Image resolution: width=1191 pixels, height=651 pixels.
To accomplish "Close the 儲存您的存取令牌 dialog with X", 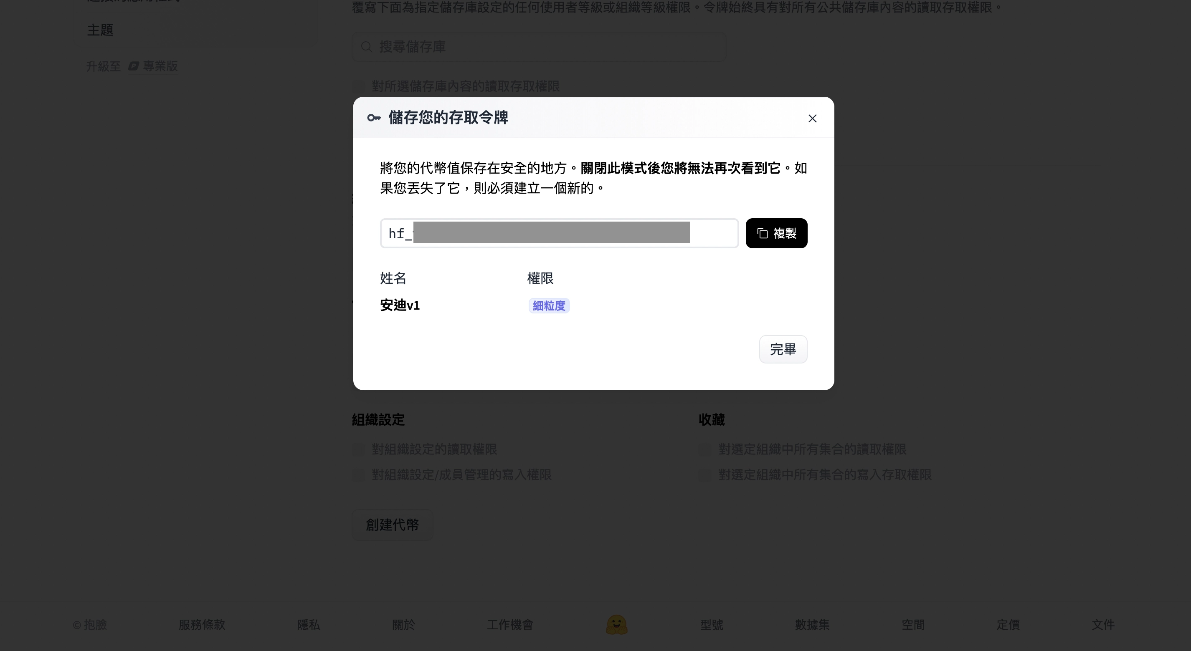I will (x=812, y=119).
